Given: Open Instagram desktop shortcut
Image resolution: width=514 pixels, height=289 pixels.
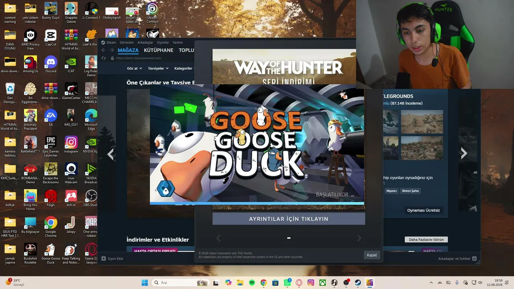Looking at the screenshot, I should [x=71, y=144].
